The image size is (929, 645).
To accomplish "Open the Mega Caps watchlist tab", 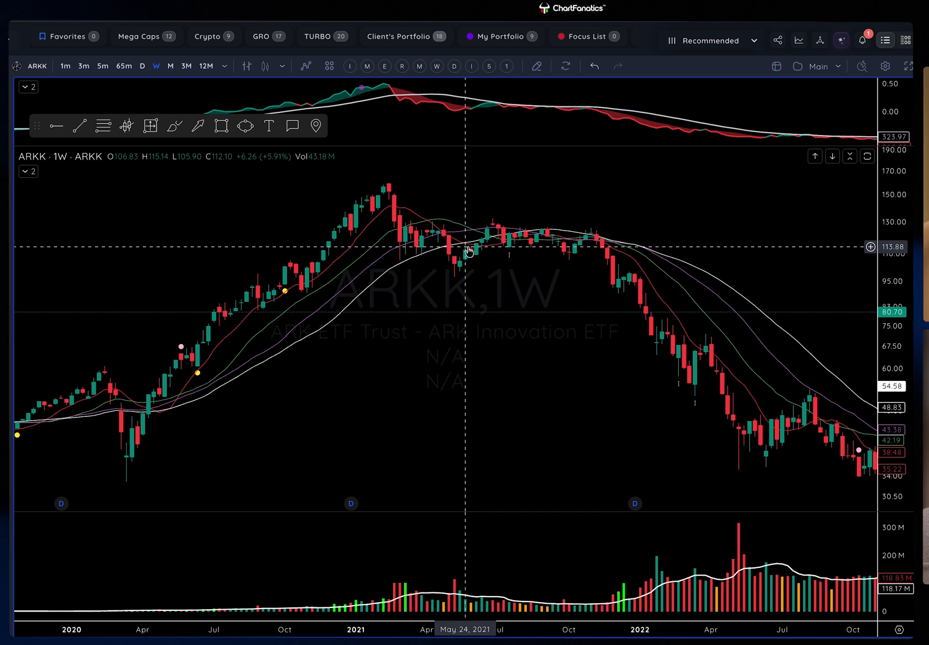I will (146, 36).
